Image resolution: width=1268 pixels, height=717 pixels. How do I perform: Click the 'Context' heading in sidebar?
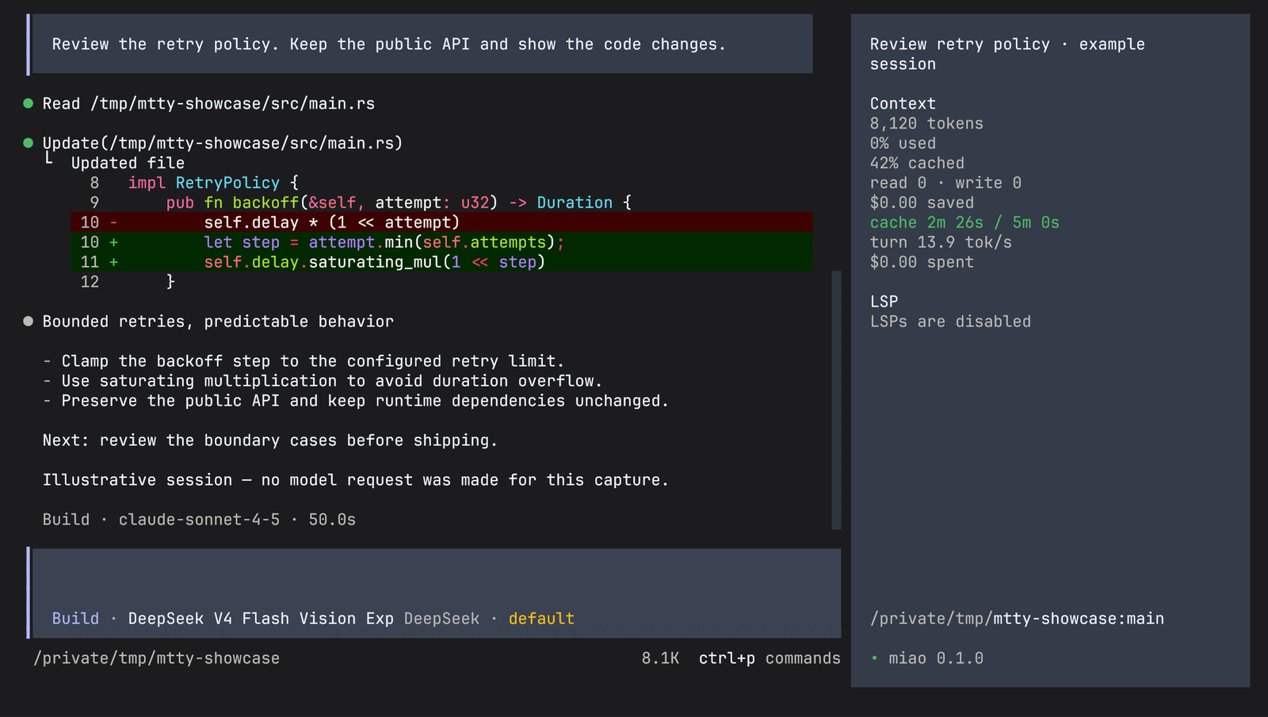(x=903, y=104)
